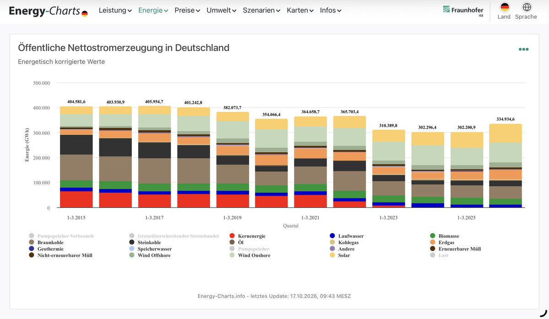Viewport: 549px width, 319px height.
Task: Click the 1-3.2023 axis label
Action: click(x=388, y=218)
